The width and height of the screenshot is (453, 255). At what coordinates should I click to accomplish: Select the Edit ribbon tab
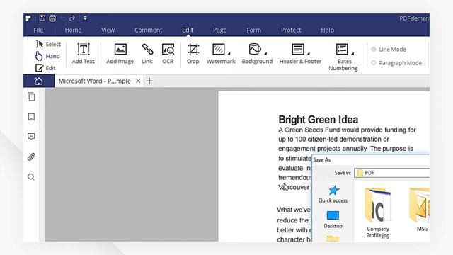(x=188, y=30)
